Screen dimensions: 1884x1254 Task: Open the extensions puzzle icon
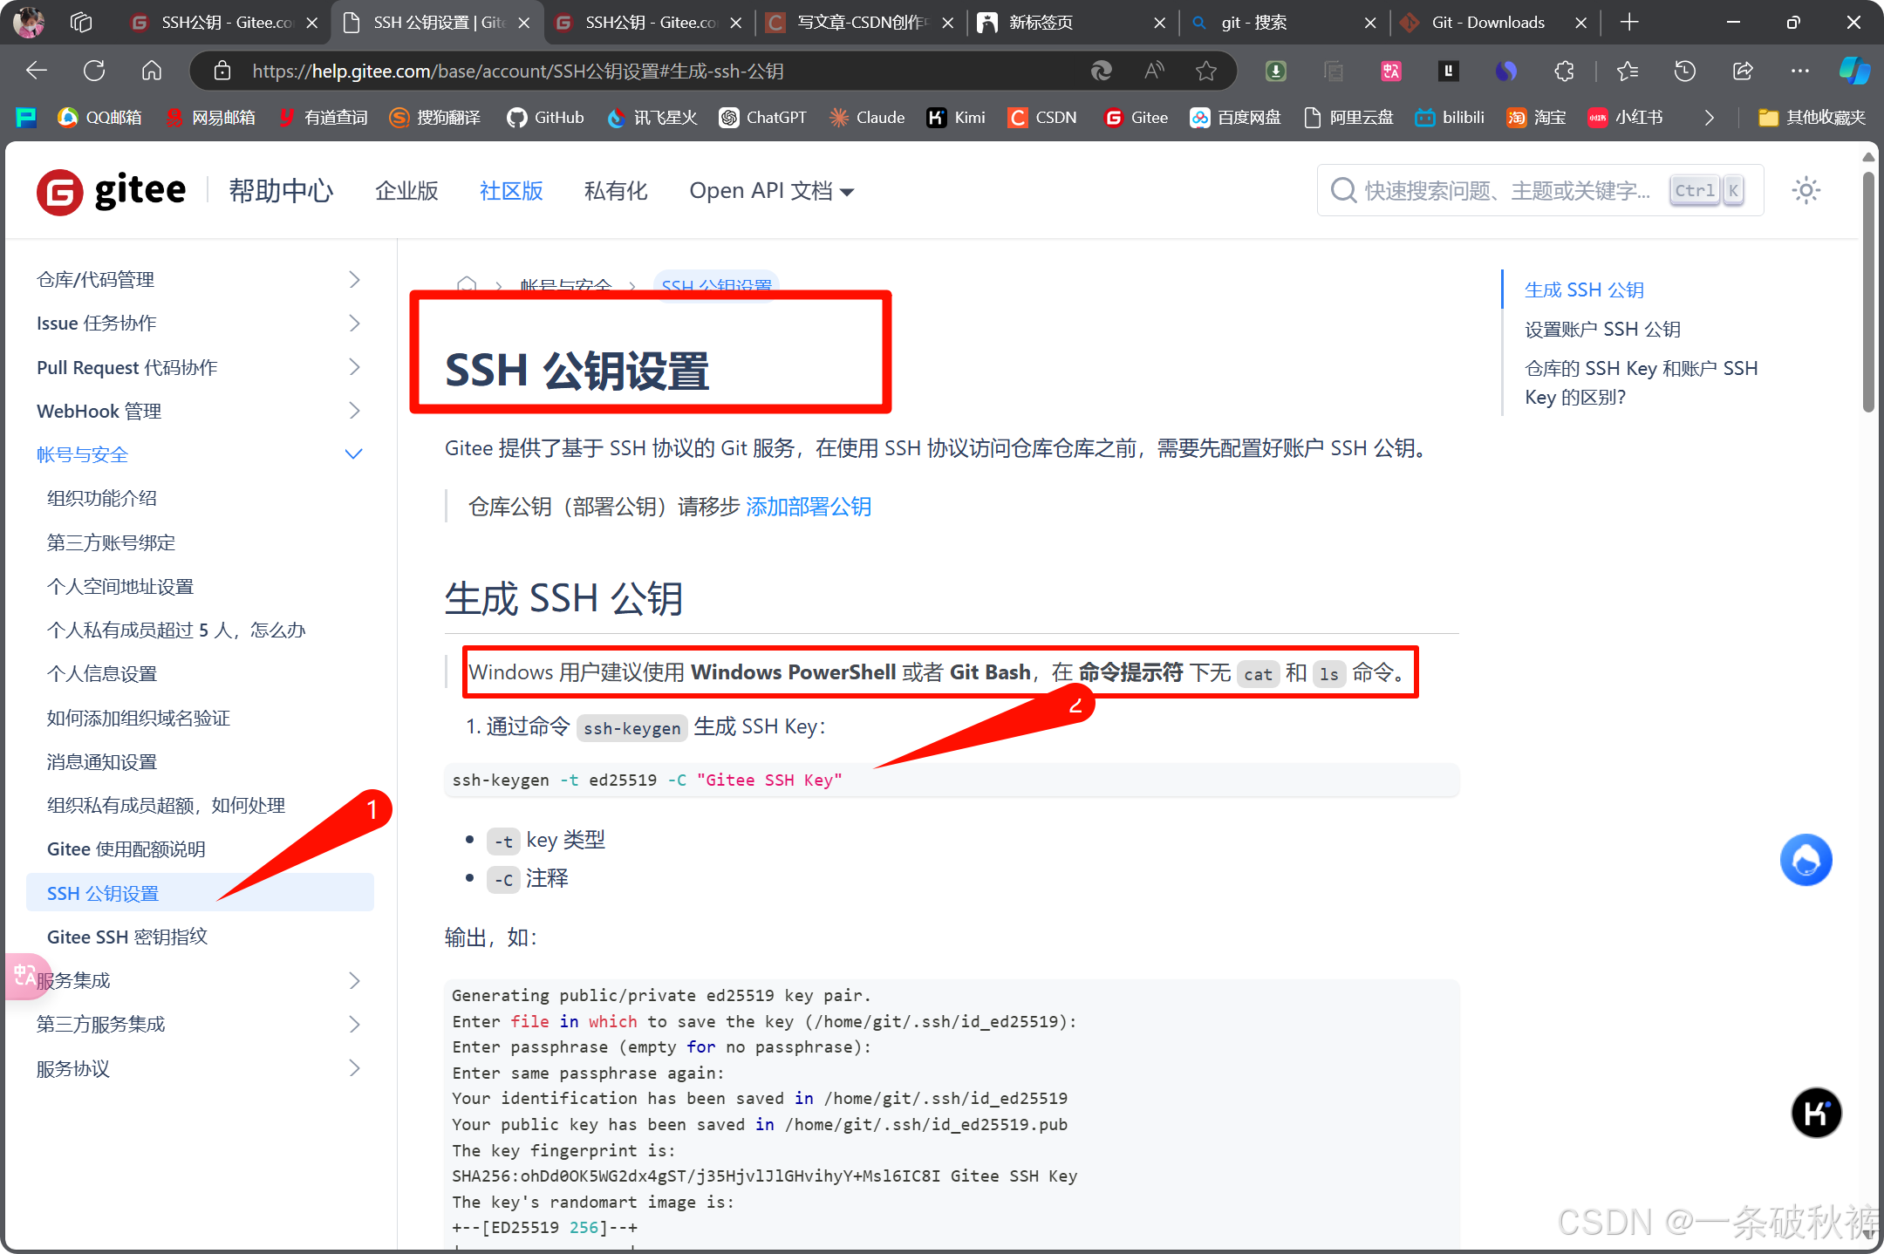point(1564,71)
